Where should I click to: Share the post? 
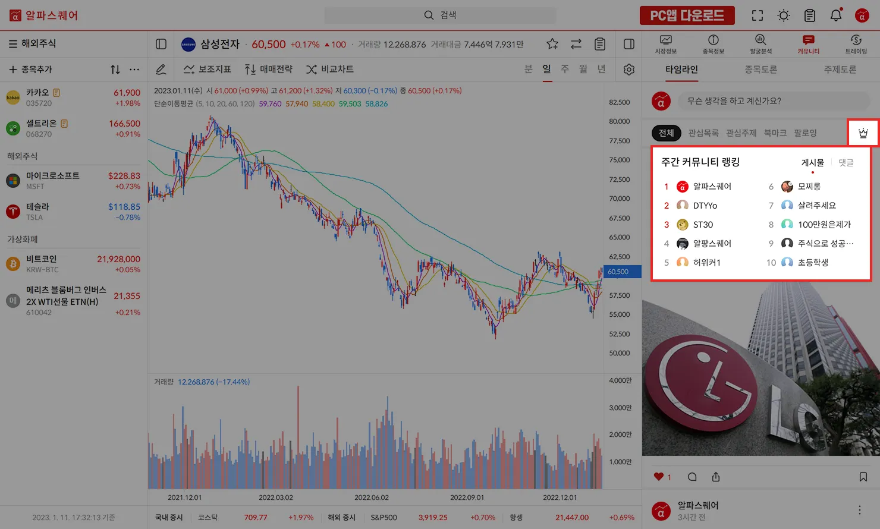[x=716, y=477]
